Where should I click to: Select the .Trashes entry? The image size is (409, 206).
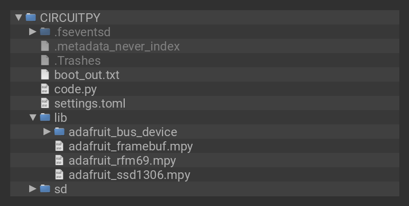(x=77, y=61)
